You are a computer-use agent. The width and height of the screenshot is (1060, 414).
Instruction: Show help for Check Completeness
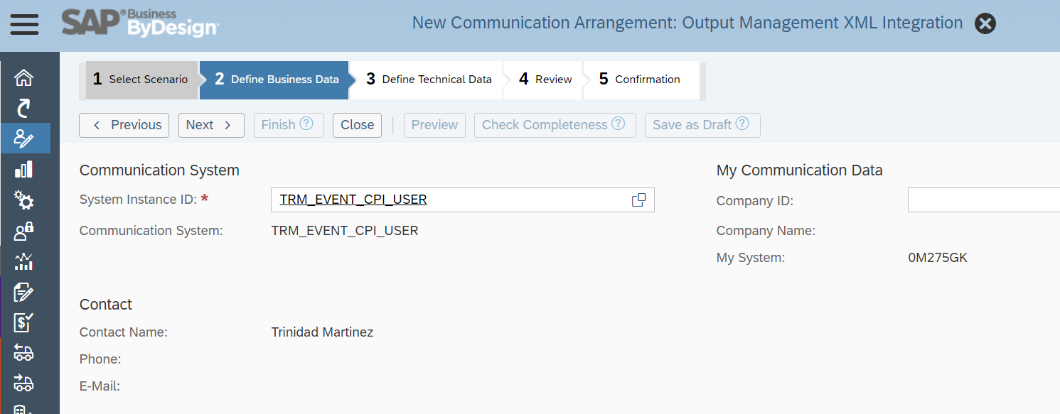click(618, 124)
